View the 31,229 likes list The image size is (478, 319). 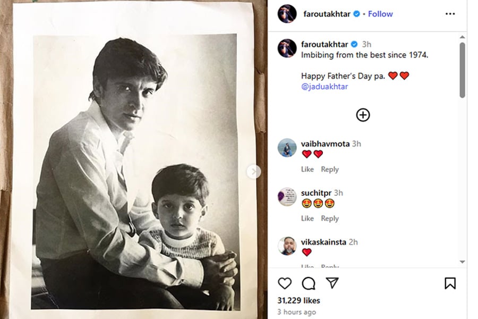[300, 300]
